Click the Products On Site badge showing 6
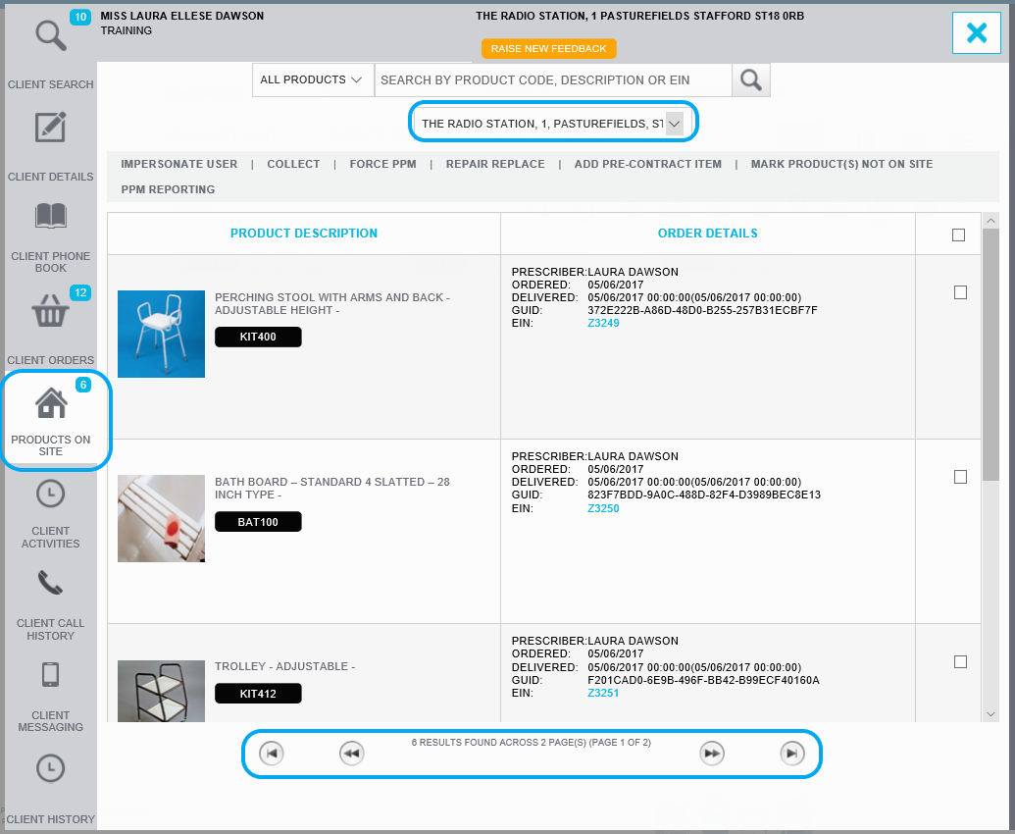Screen dimensions: 1015x834 [x=82, y=385]
